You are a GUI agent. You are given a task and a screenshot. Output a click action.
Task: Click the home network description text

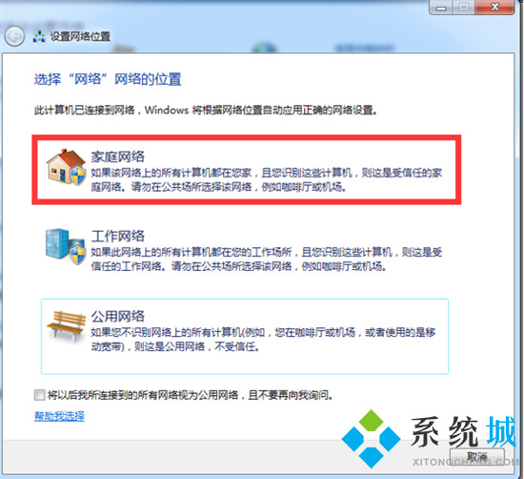coord(267,180)
